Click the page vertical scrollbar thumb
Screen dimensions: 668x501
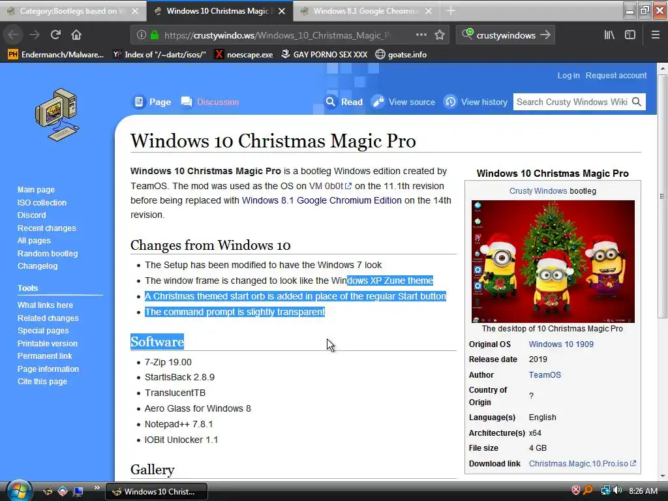click(662, 196)
